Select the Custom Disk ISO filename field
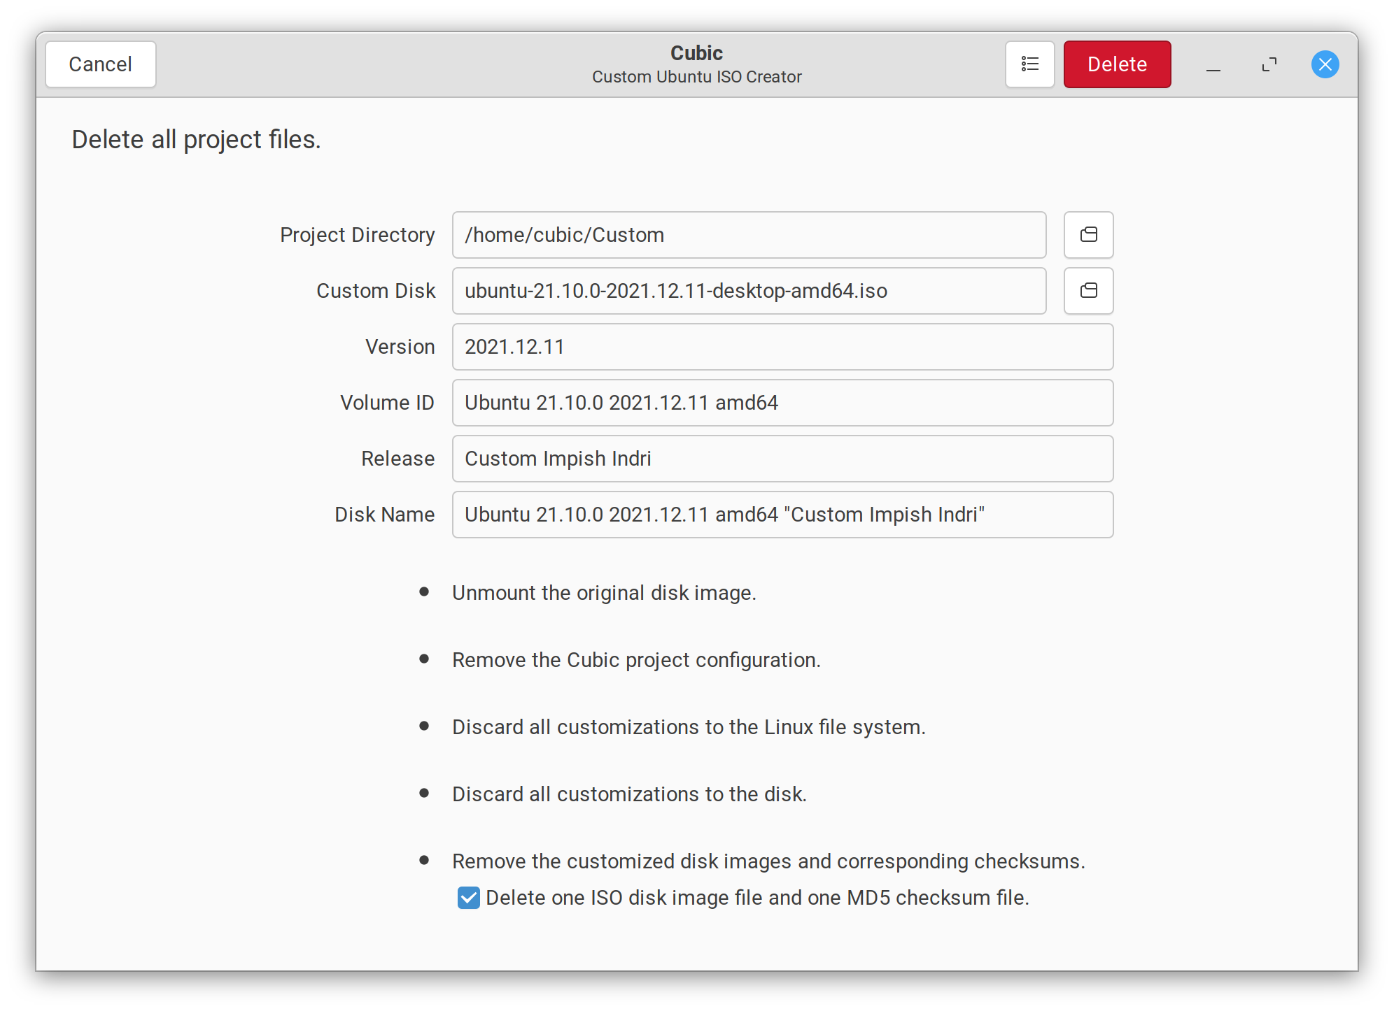Image resolution: width=1394 pixels, height=1011 pixels. pos(748,291)
